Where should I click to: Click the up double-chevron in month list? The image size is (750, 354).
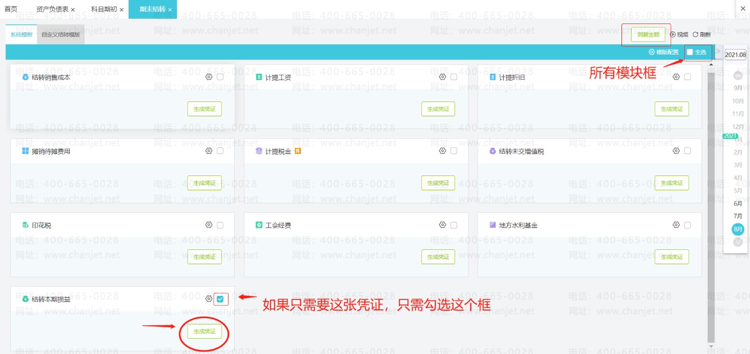point(738,76)
